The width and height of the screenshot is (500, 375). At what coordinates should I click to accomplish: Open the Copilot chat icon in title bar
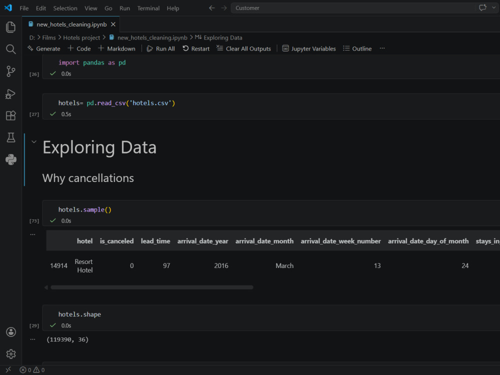483,7
